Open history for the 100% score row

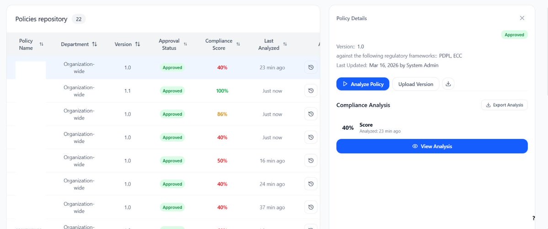point(311,91)
